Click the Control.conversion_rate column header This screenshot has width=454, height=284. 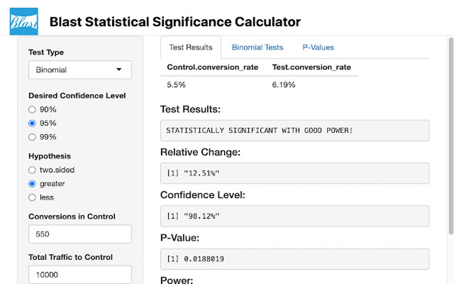click(212, 67)
